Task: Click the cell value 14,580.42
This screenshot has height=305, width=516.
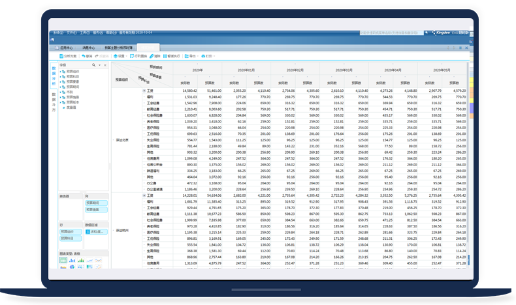Action: pyautogui.click(x=189, y=91)
